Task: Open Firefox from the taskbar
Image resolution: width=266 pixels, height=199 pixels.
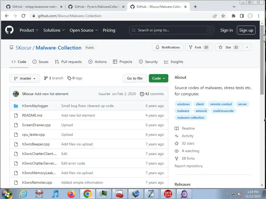Action: [x=71, y=194]
